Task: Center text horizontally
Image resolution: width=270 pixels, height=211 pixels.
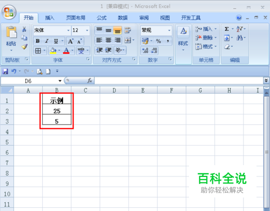Action: [x=109, y=40]
